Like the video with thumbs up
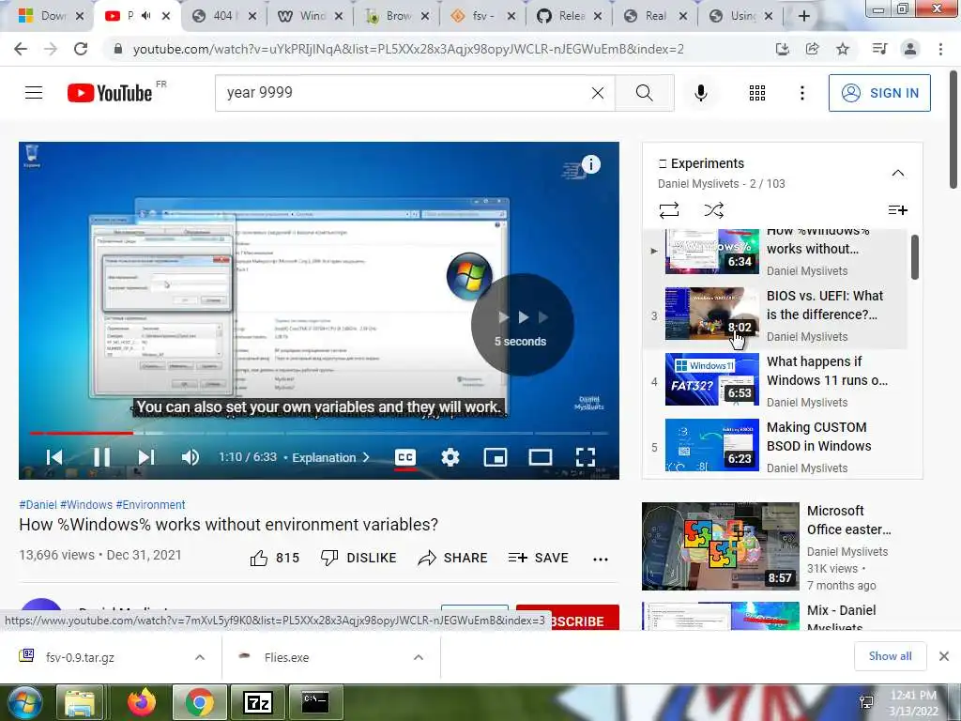Screen dimensions: 961x721 [275, 558]
